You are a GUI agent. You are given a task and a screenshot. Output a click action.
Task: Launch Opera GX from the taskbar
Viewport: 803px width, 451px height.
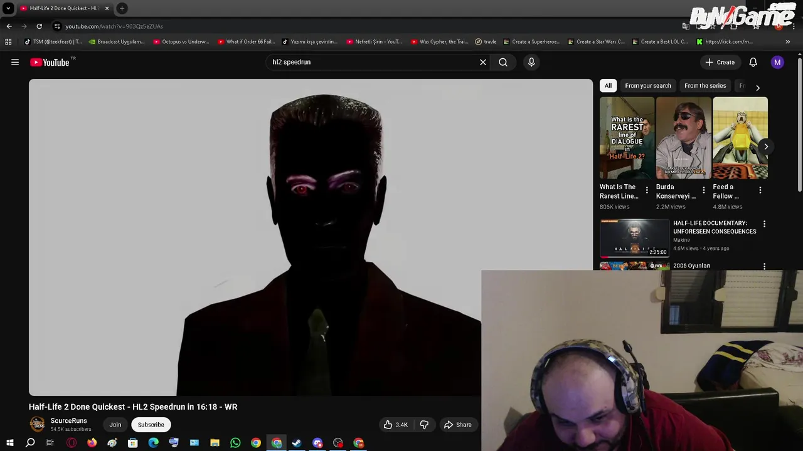pos(72,443)
